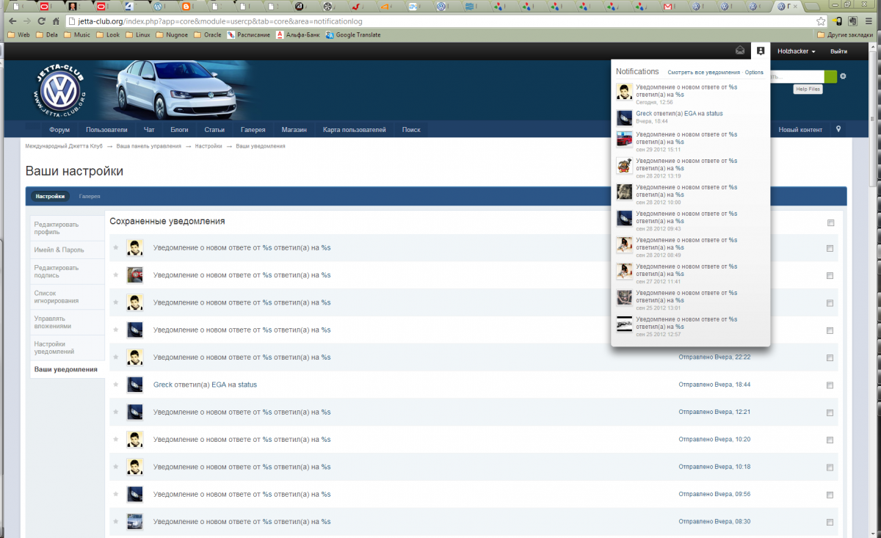Viewport: 881px width, 538px height.
Task: Go to Блоги section
Action: tap(179, 130)
